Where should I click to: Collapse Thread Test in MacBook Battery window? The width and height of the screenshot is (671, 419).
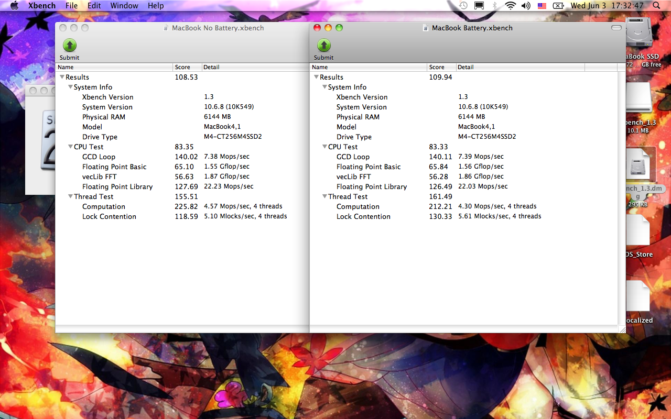click(x=324, y=196)
